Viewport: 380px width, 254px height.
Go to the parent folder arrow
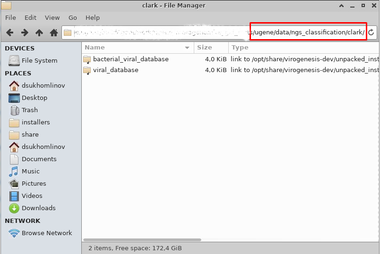(x=39, y=33)
